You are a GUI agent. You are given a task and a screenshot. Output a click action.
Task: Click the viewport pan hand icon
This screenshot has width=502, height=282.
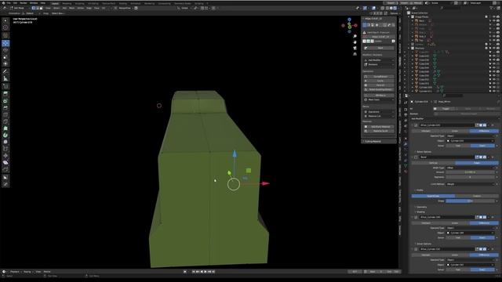coord(355,42)
